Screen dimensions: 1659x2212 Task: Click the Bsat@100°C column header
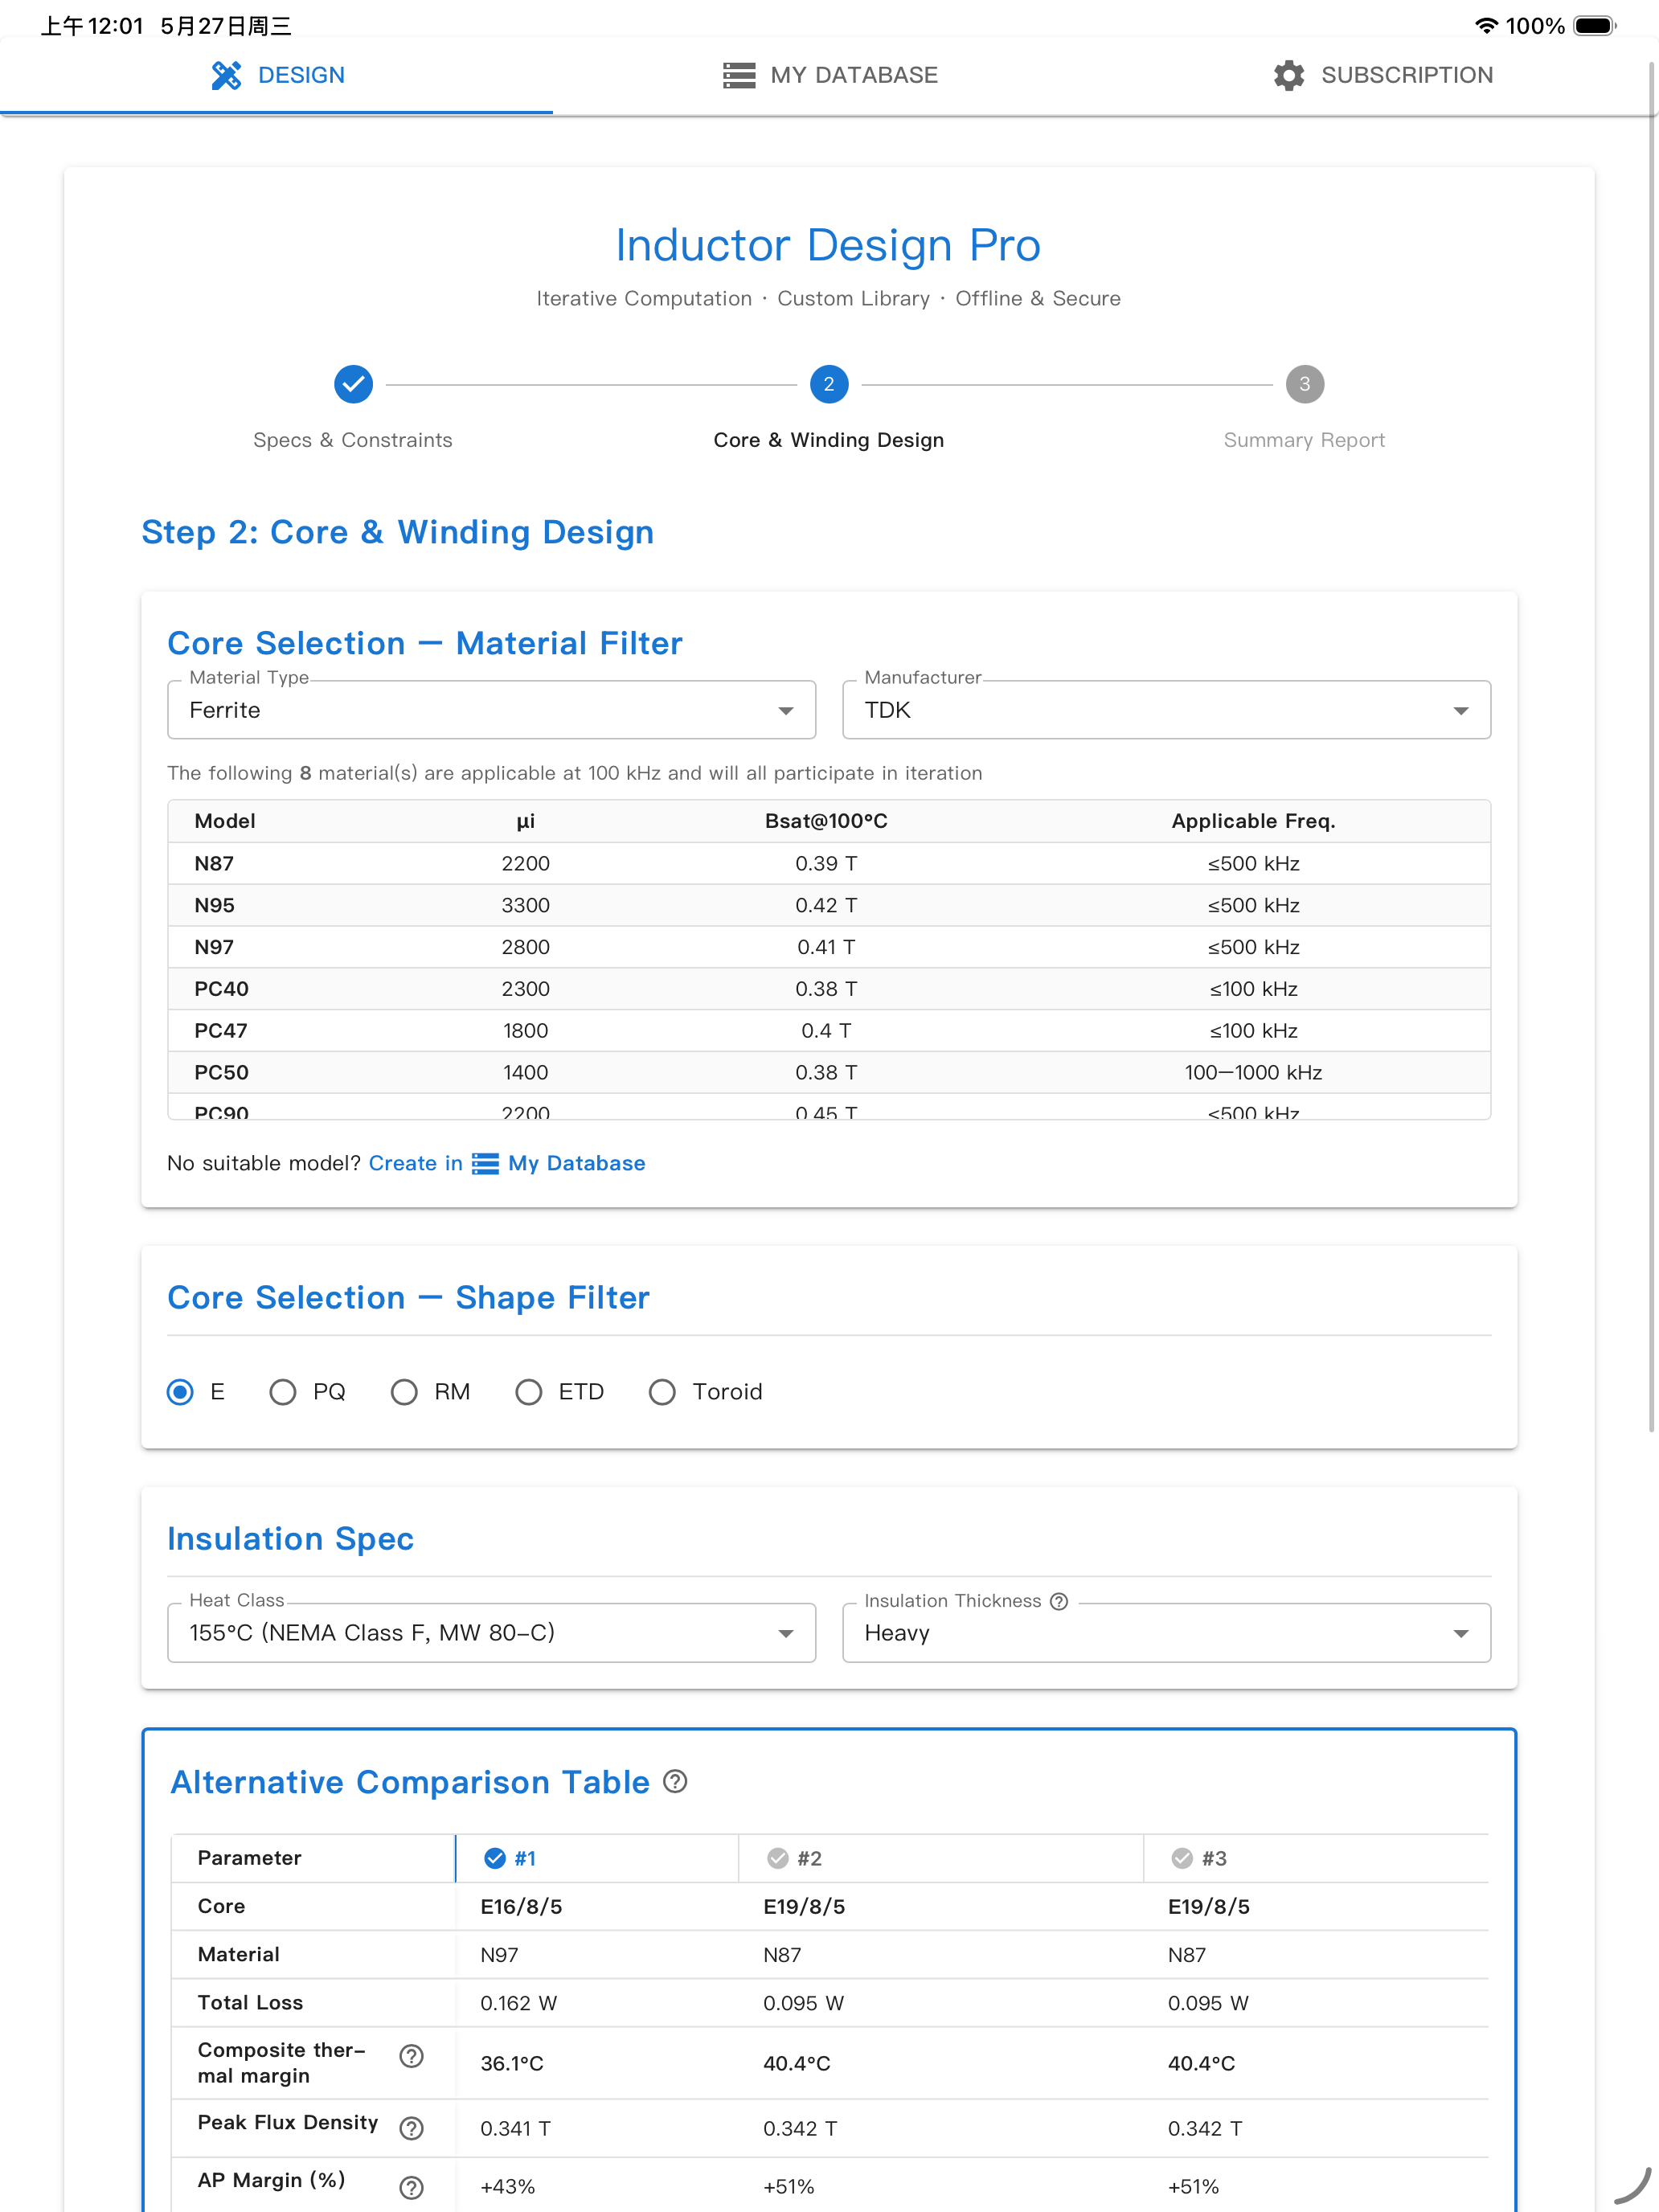click(x=826, y=821)
